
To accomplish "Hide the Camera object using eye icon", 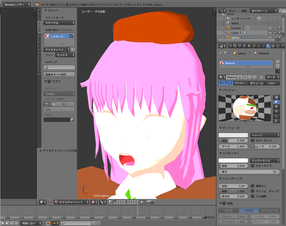I will click(270, 28).
